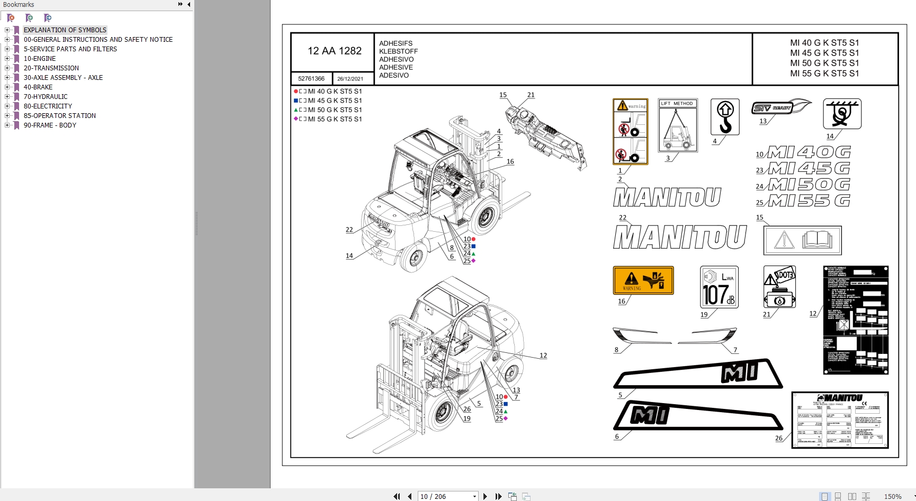Expand the EXPLANATION OF SYMBOLS bookmark
Image resolution: width=916 pixels, height=501 pixels.
coord(7,30)
